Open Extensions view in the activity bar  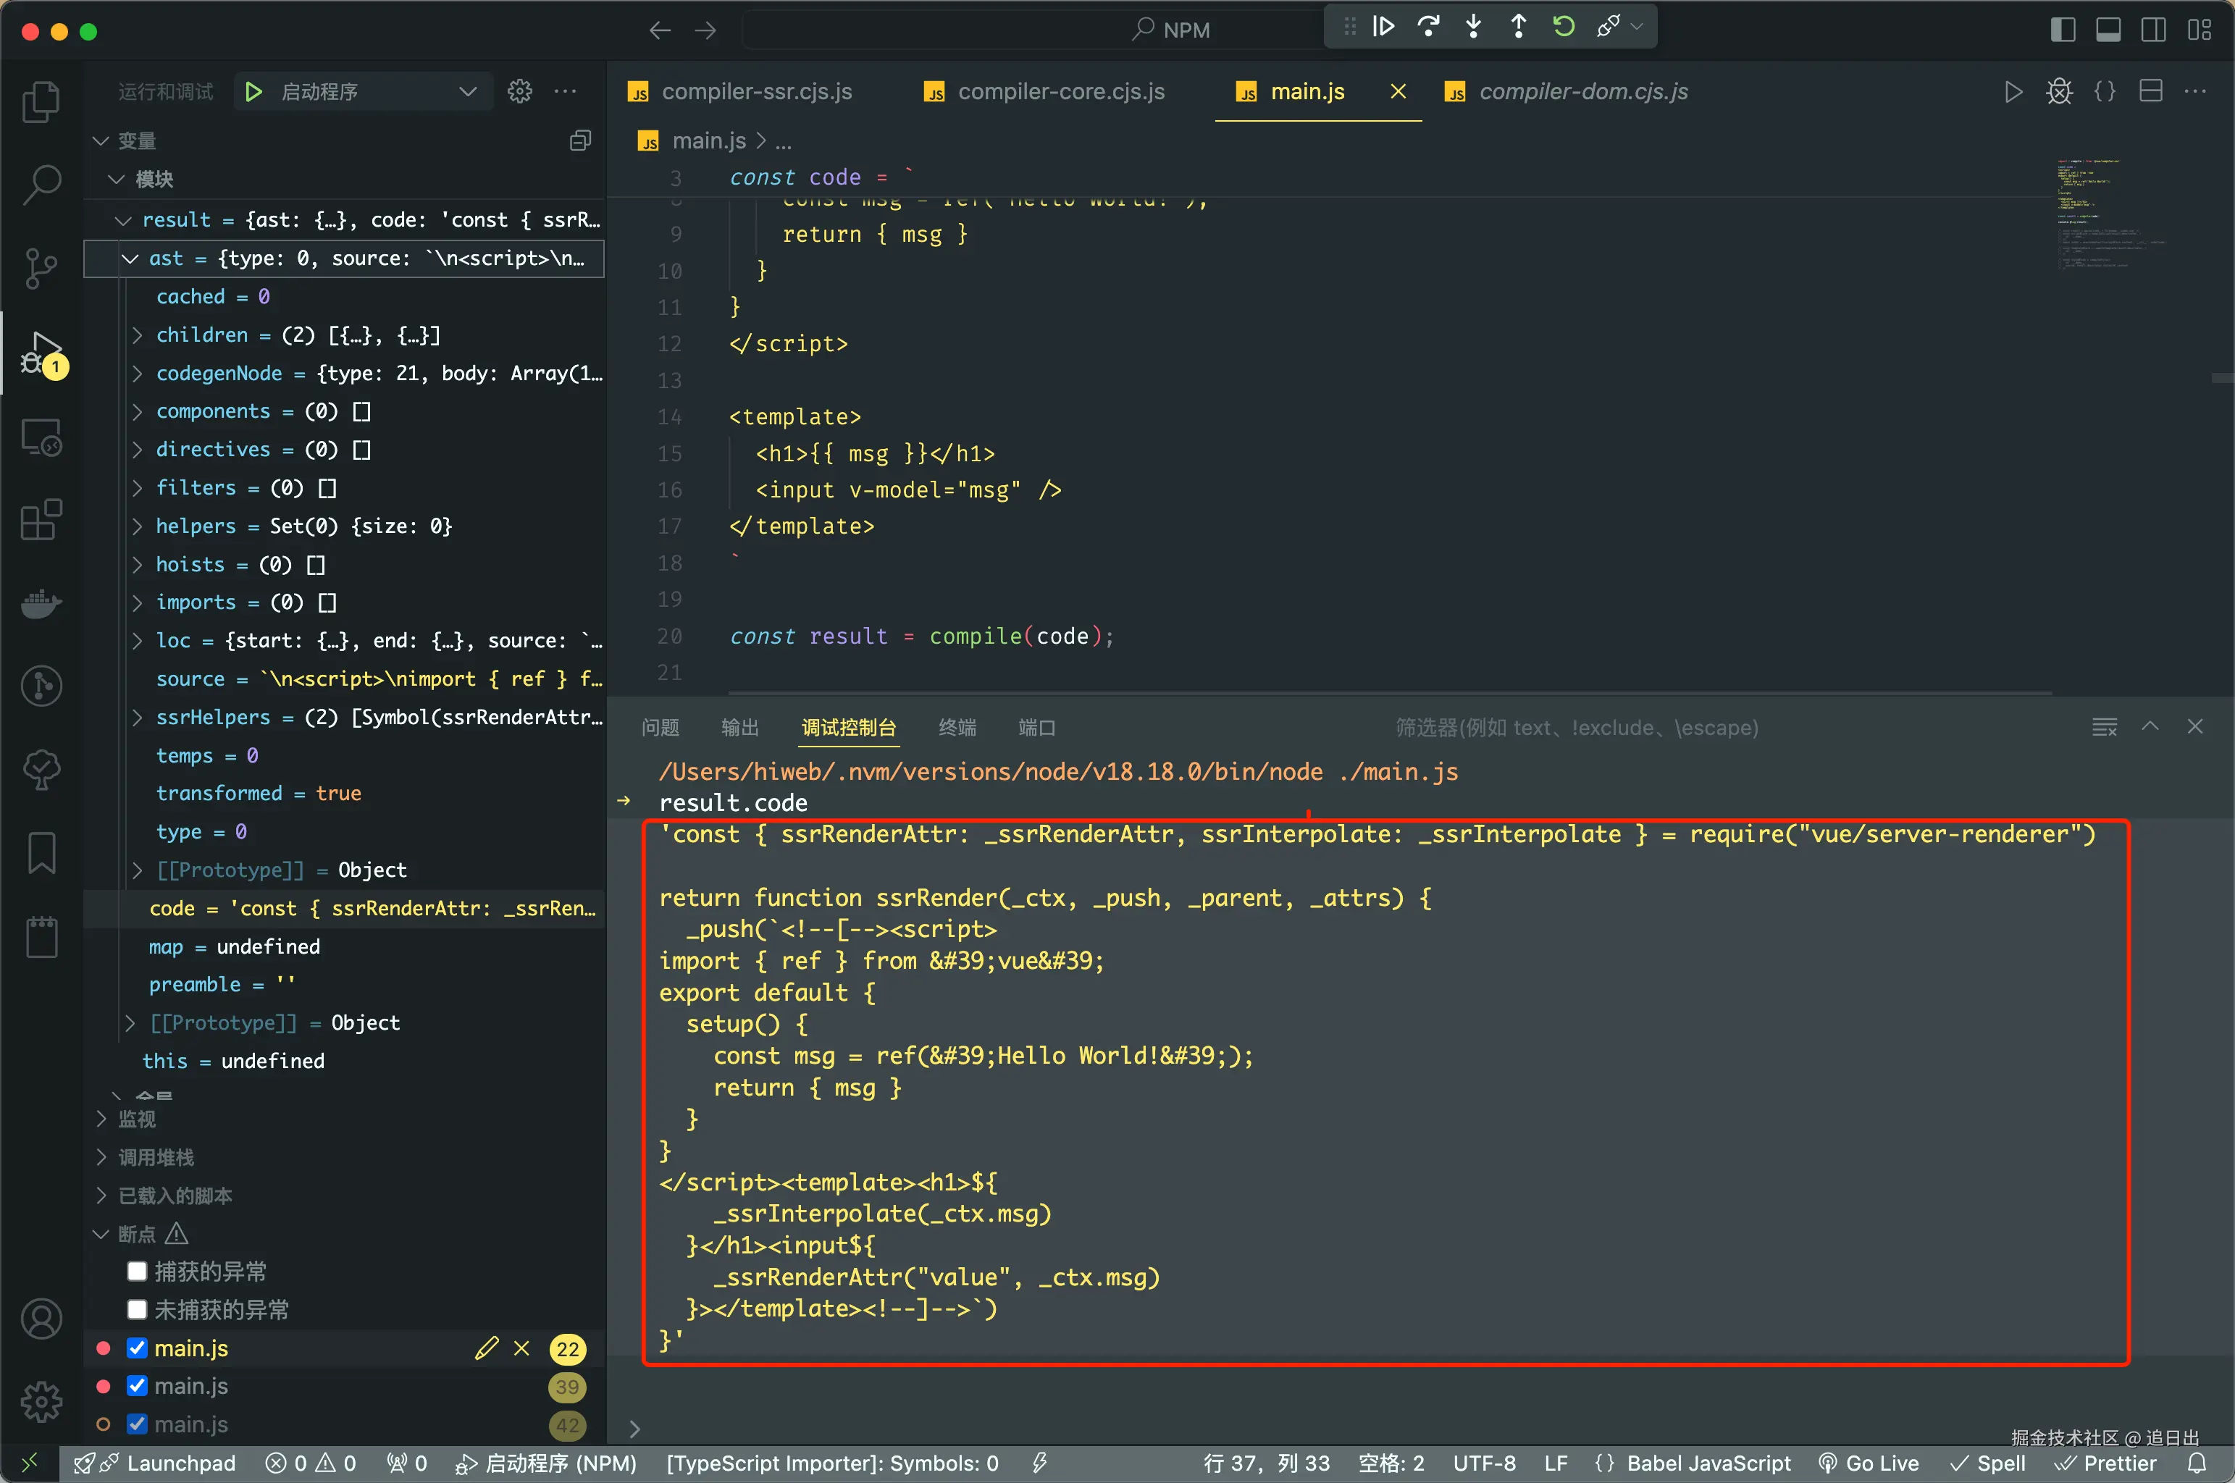(x=41, y=520)
